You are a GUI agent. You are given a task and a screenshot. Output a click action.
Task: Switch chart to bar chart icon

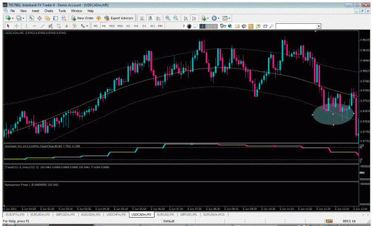(142, 18)
